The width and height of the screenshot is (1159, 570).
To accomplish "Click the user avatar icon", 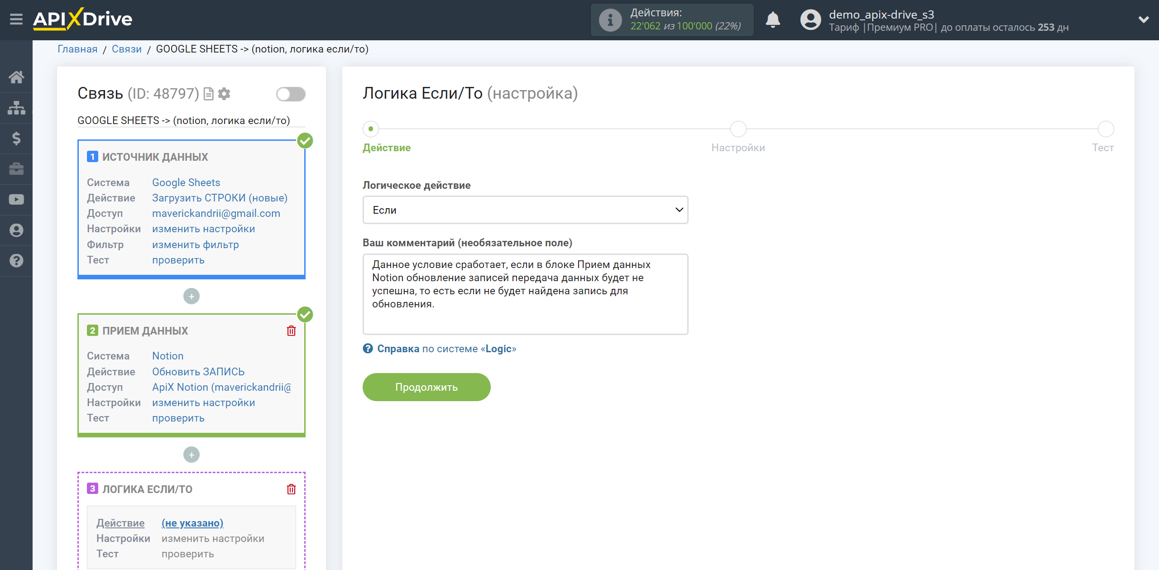I will 810,20.
